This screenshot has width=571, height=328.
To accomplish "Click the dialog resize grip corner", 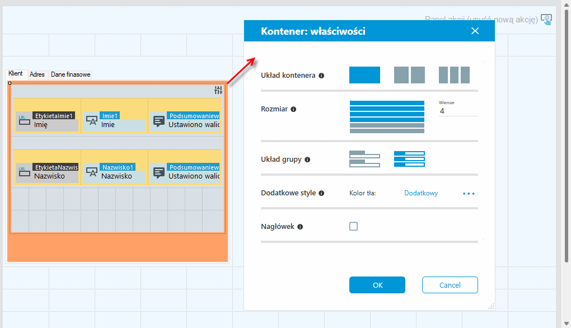I will 491,306.
